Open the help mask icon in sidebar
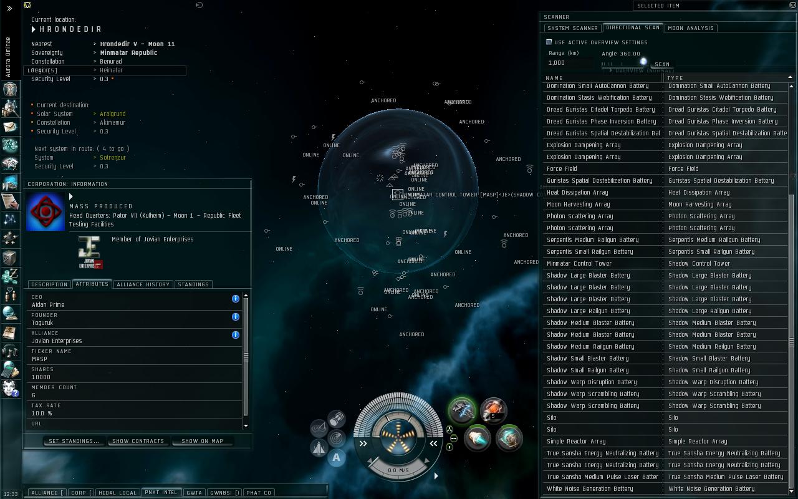The height and width of the screenshot is (499, 798). [x=10, y=389]
